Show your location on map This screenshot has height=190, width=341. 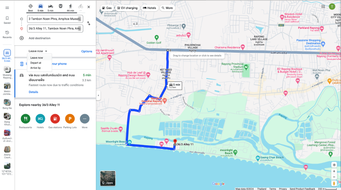[334, 165]
